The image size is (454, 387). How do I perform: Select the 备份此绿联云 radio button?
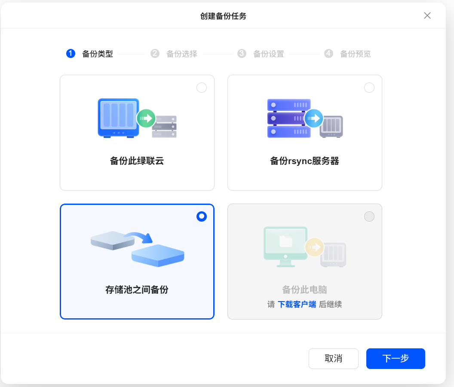click(x=202, y=88)
